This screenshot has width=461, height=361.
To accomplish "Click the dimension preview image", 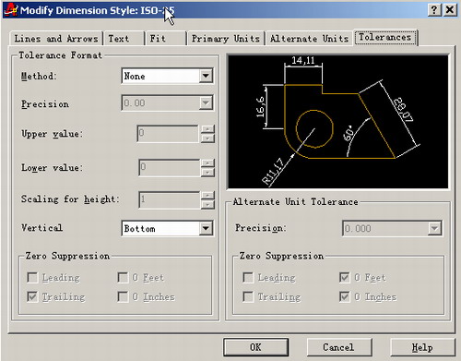I will tap(338, 122).
